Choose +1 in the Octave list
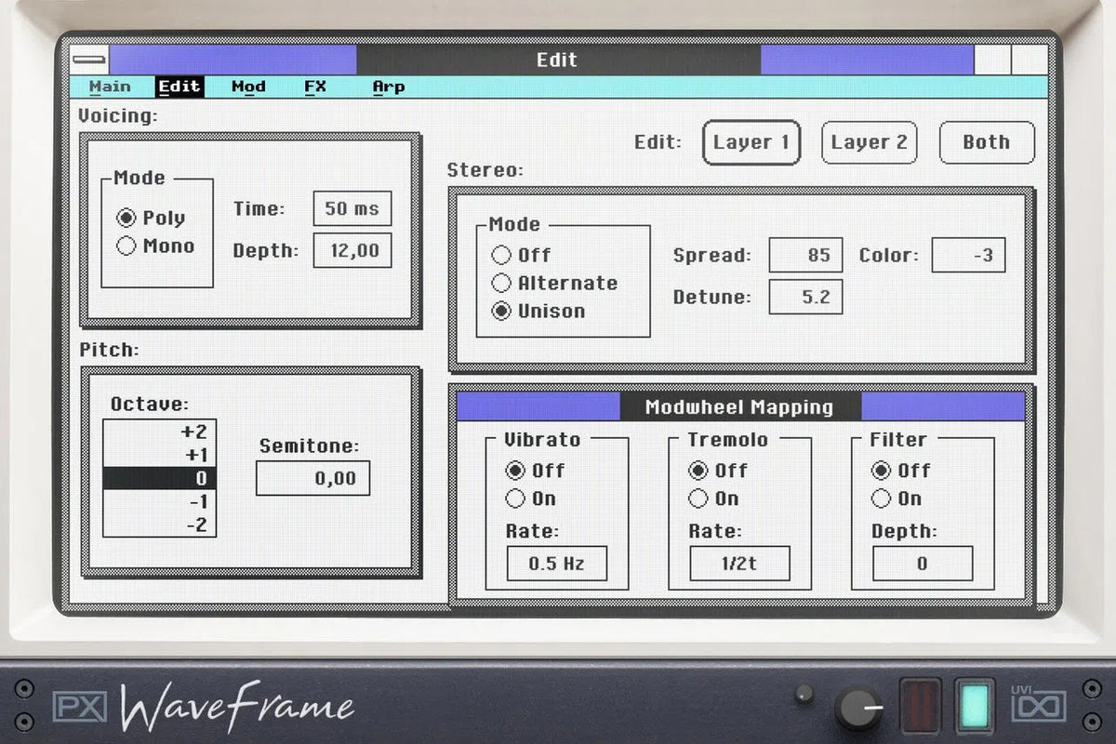1116x744 pixels. coord(158,456)
